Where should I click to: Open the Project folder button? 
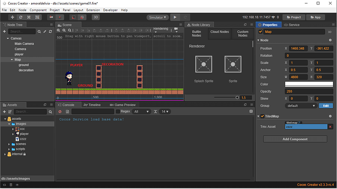click(294, 17)
